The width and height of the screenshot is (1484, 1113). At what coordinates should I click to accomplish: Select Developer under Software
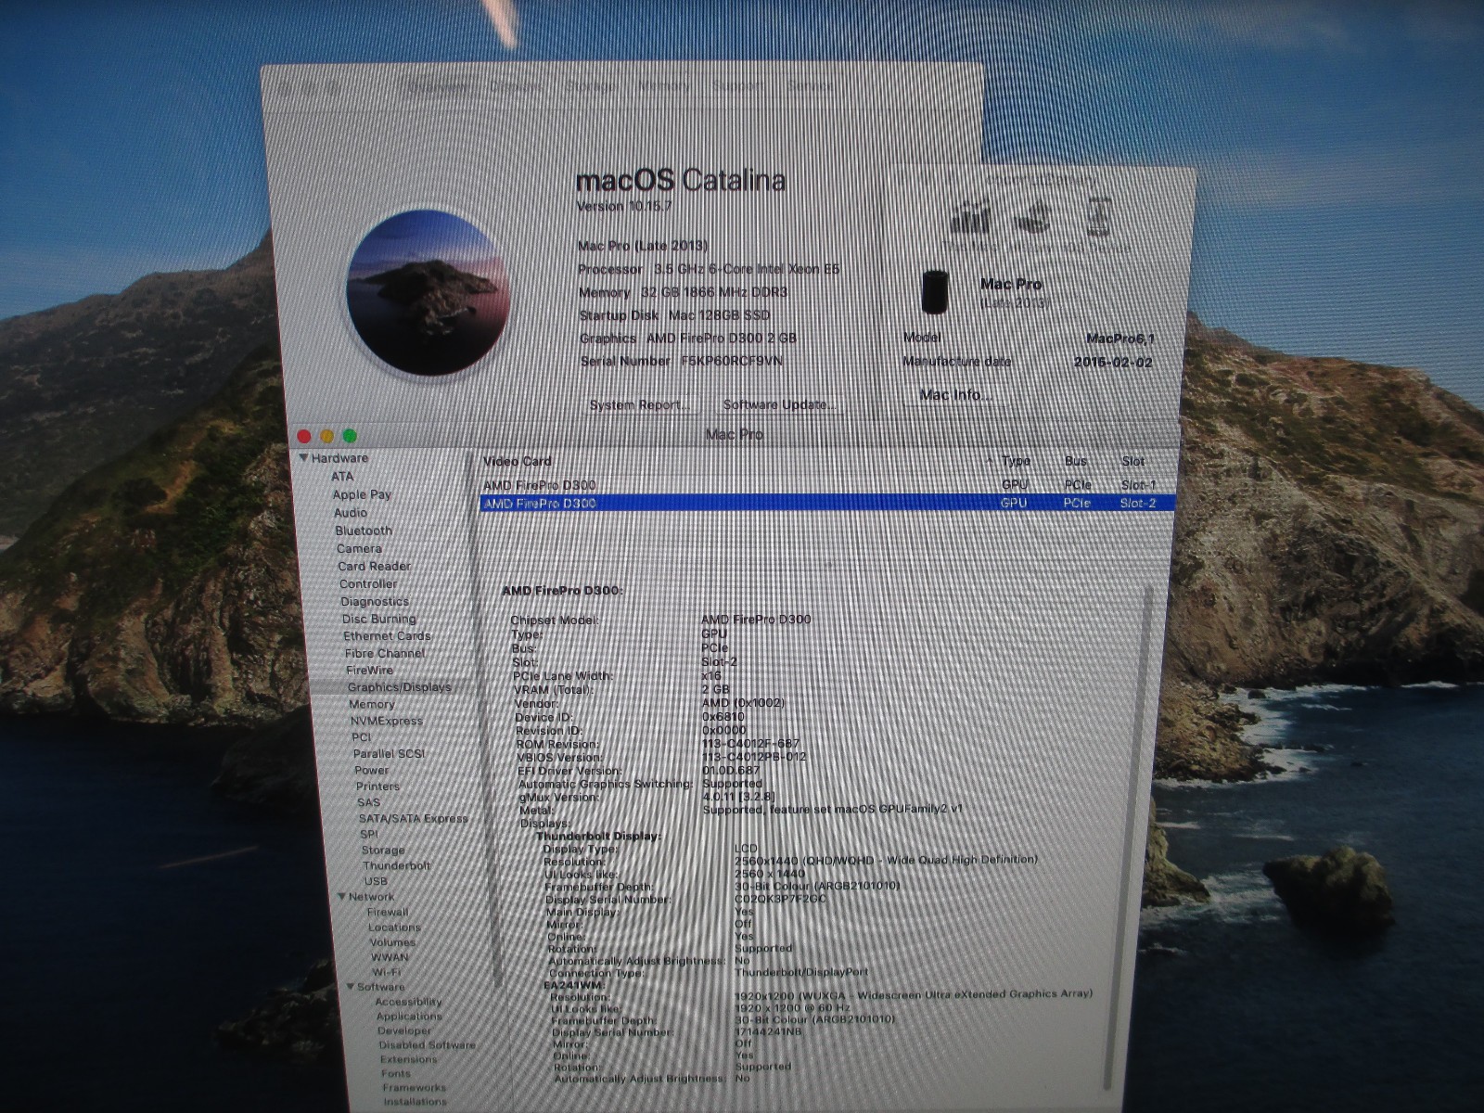click(x=404, y=1030)
